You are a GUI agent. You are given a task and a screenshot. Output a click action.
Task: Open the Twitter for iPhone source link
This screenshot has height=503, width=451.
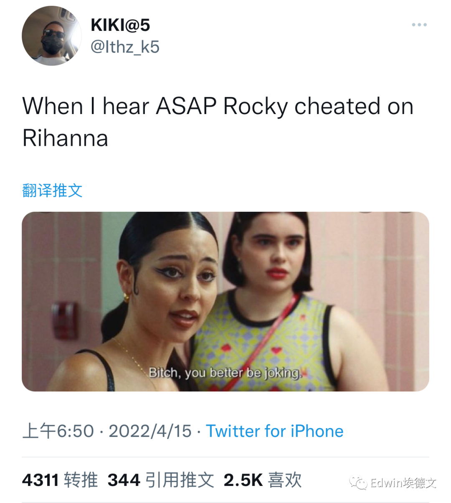pos(275,431)
